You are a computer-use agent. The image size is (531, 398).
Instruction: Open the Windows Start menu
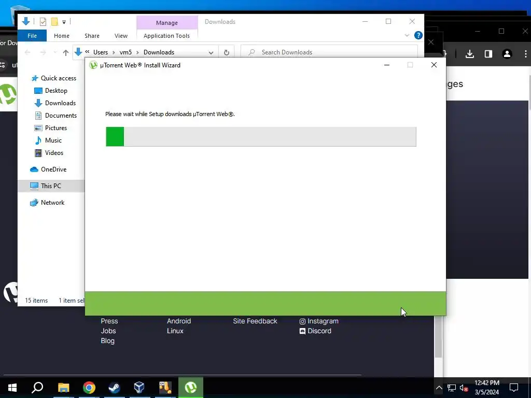(x=12, y=388)
